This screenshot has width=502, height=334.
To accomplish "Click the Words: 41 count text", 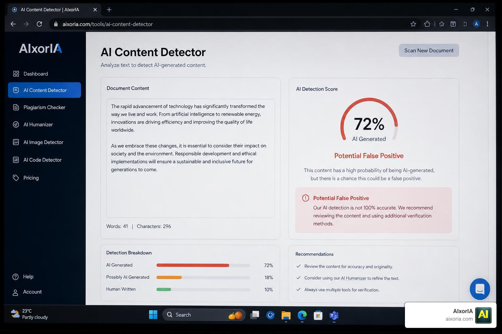I will (117, 226).
